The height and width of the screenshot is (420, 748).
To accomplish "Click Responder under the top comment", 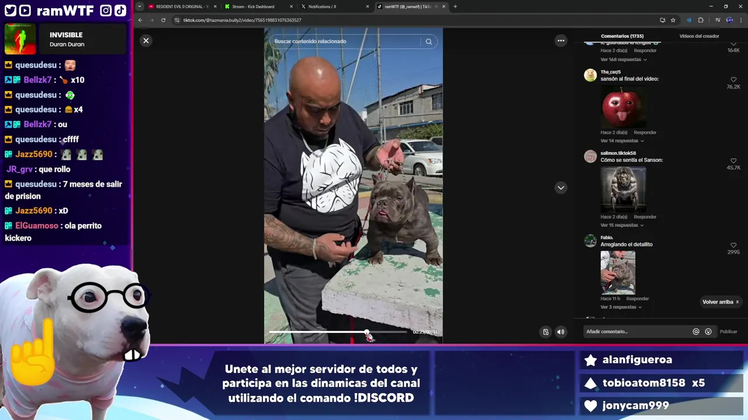I will (x=645, y=51).
